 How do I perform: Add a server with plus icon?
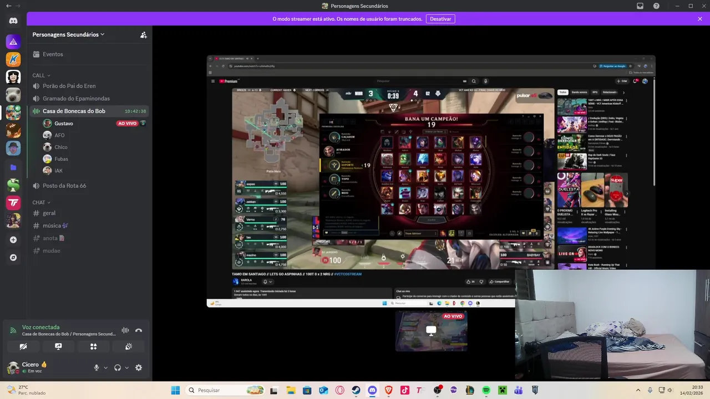[x=13, y=240]
